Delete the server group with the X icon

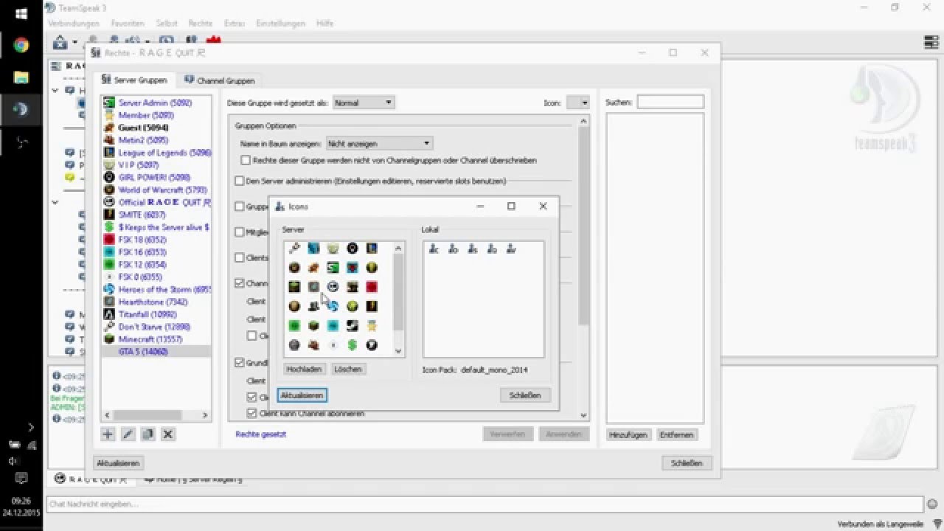point(167,434)
